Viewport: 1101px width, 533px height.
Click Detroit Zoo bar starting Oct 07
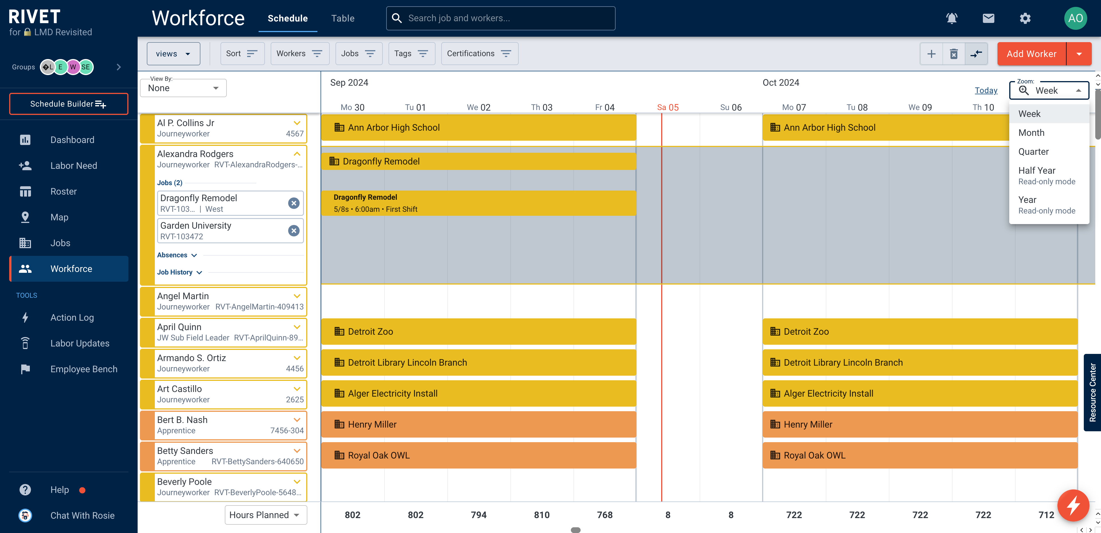click(x=920, y=332)
